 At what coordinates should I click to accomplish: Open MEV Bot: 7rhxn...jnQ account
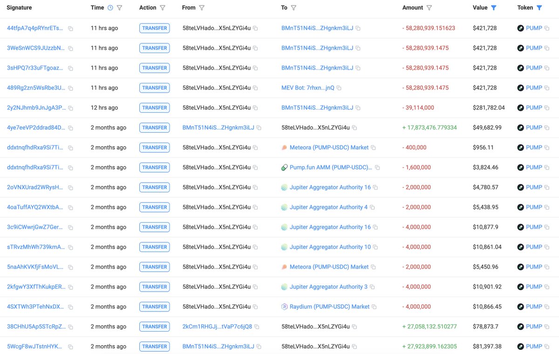(308, 88)
